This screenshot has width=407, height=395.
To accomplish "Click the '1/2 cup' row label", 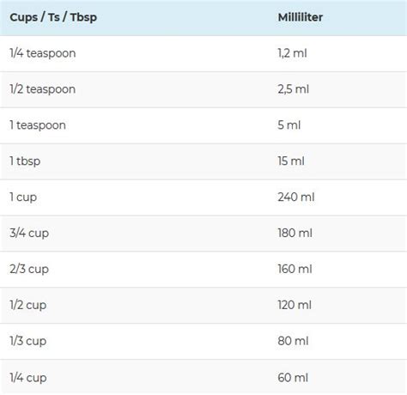I will [x=28, y=306].
